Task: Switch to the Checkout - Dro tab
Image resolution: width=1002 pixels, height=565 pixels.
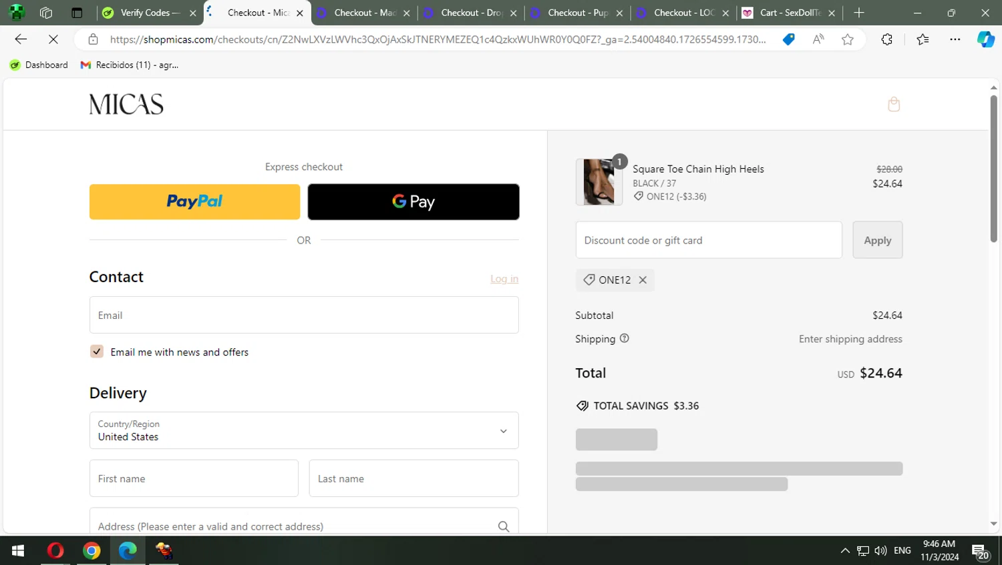Action: pos(471,13)
